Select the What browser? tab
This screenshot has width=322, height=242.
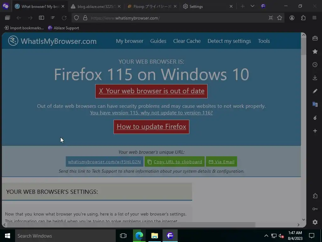40,6
